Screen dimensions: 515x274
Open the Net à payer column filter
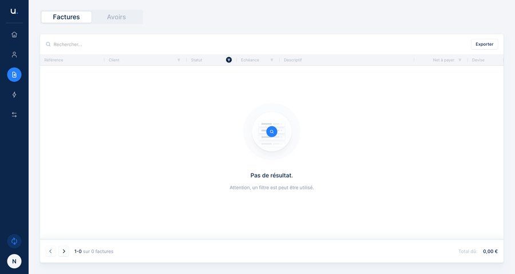tap(459, 60)
